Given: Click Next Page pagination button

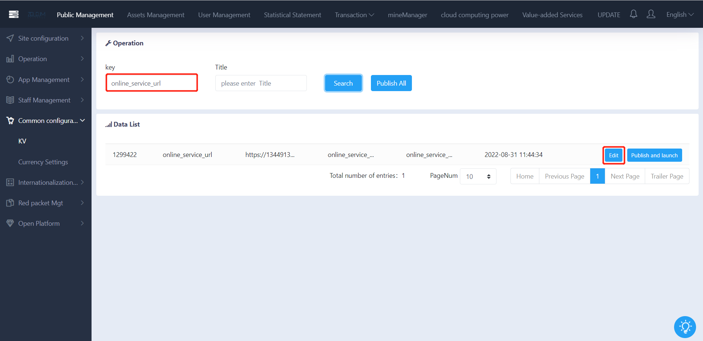Looking at the screenshot, I should [625, 176].
